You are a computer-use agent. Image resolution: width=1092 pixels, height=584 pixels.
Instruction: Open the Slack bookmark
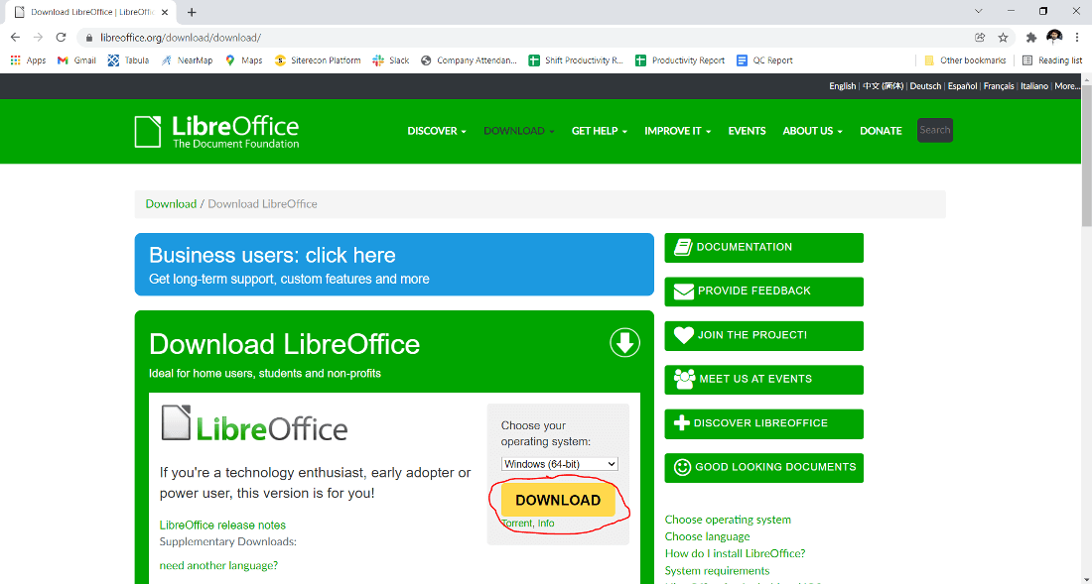tap(391, 60)
